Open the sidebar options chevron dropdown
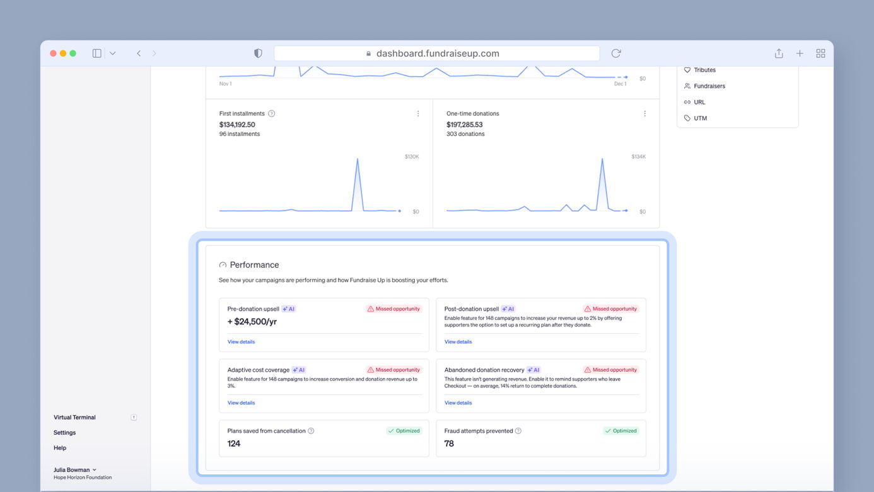Image resolution: width=874 pixels, height=492 pixels. click(x=113, y=54)
